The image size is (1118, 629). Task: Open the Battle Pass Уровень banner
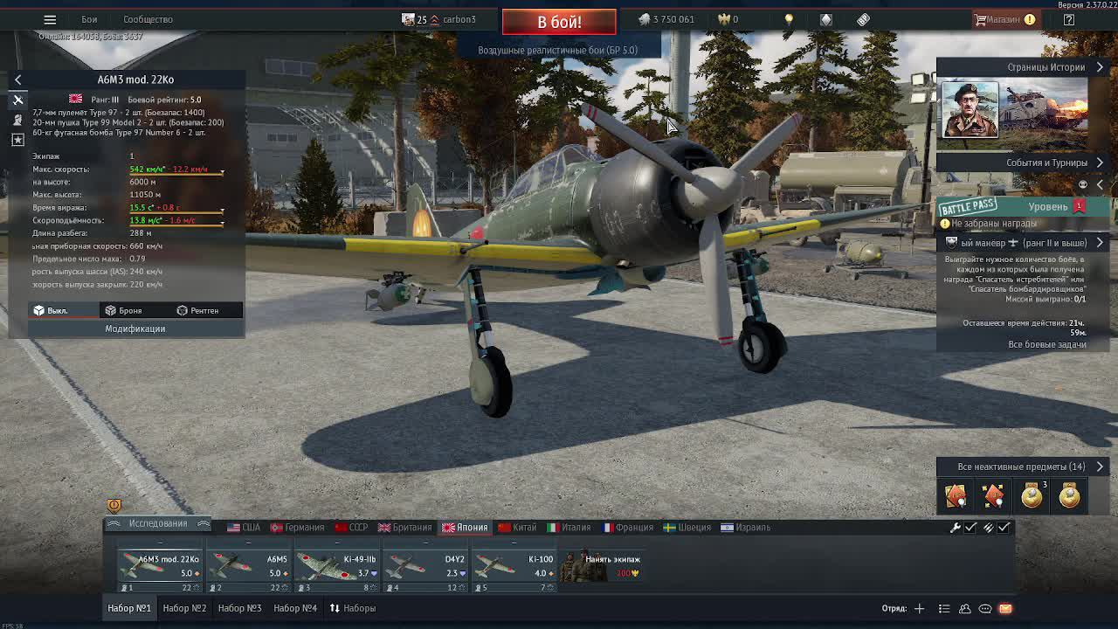point(1024,207)
